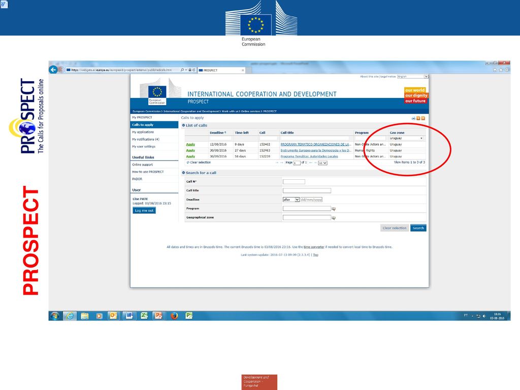Open File Explorer on the taskbar

point(85,316)
